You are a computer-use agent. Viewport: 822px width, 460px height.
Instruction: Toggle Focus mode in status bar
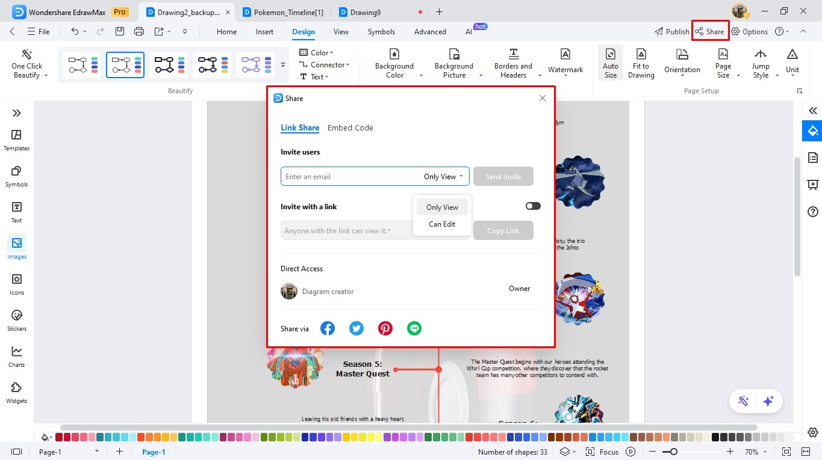click(x=603, y=452)
